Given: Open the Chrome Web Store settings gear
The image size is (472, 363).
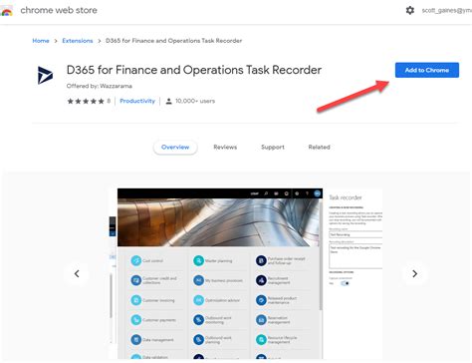Looking at the screenshot, I should 410,10.
